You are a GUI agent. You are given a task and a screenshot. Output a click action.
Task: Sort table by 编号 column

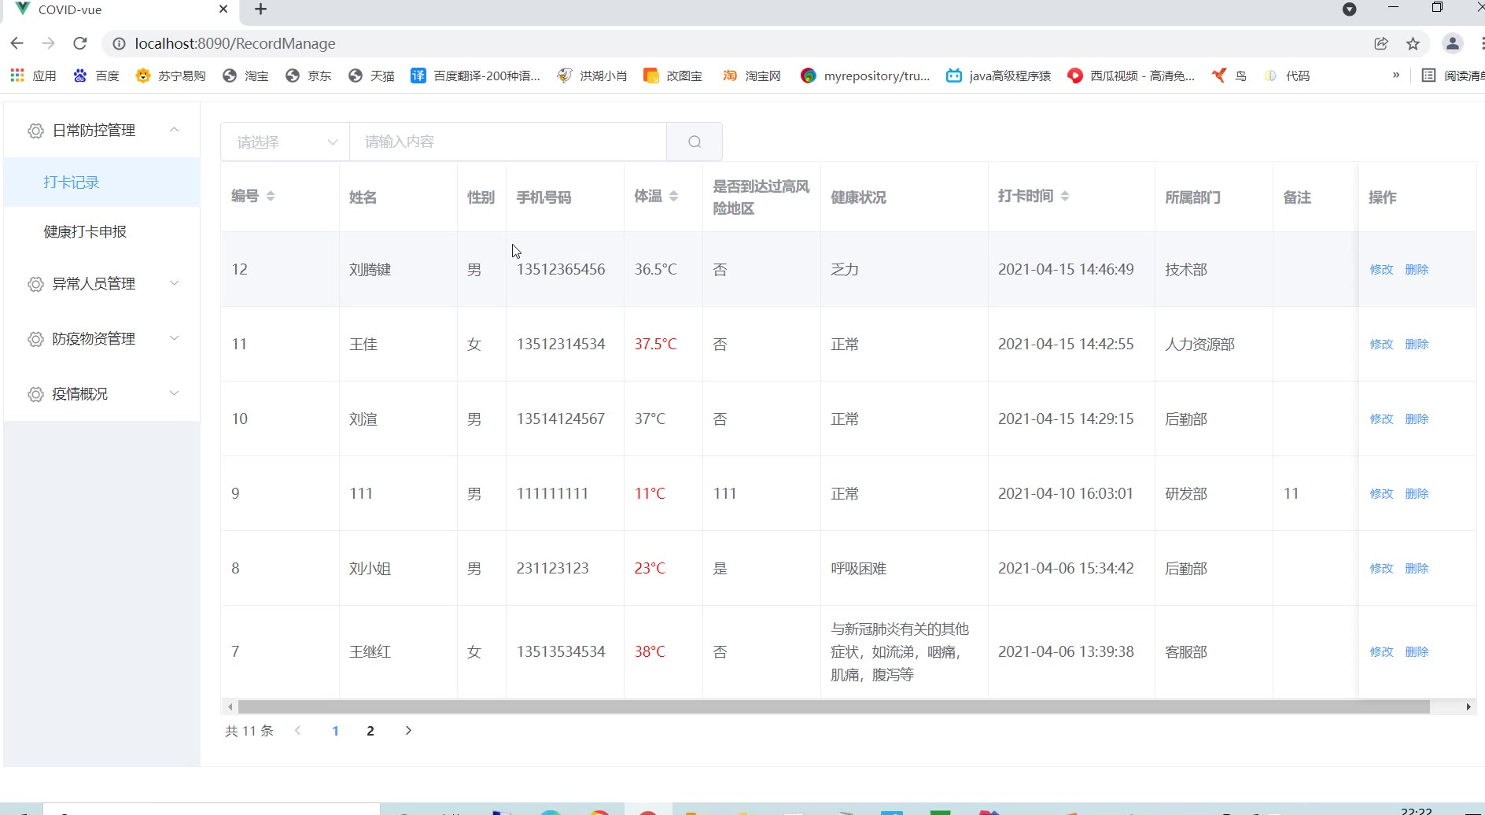click(x=271, y=196)
